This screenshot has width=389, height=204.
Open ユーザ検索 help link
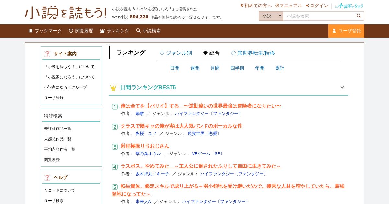54,201
